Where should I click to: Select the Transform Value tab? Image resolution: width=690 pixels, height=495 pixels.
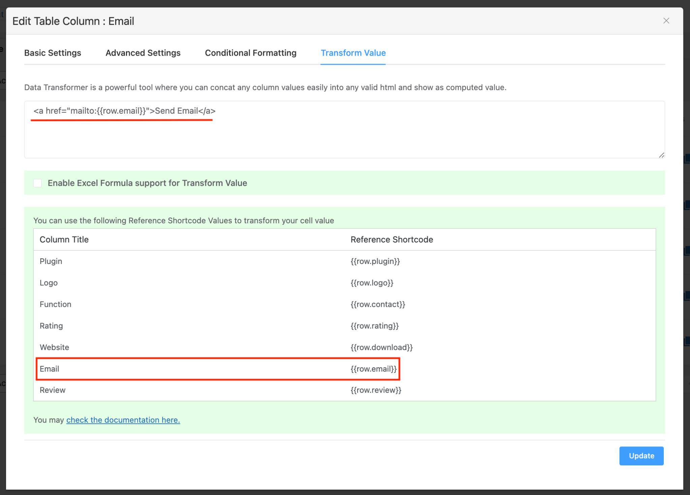[x=353, y=53]
